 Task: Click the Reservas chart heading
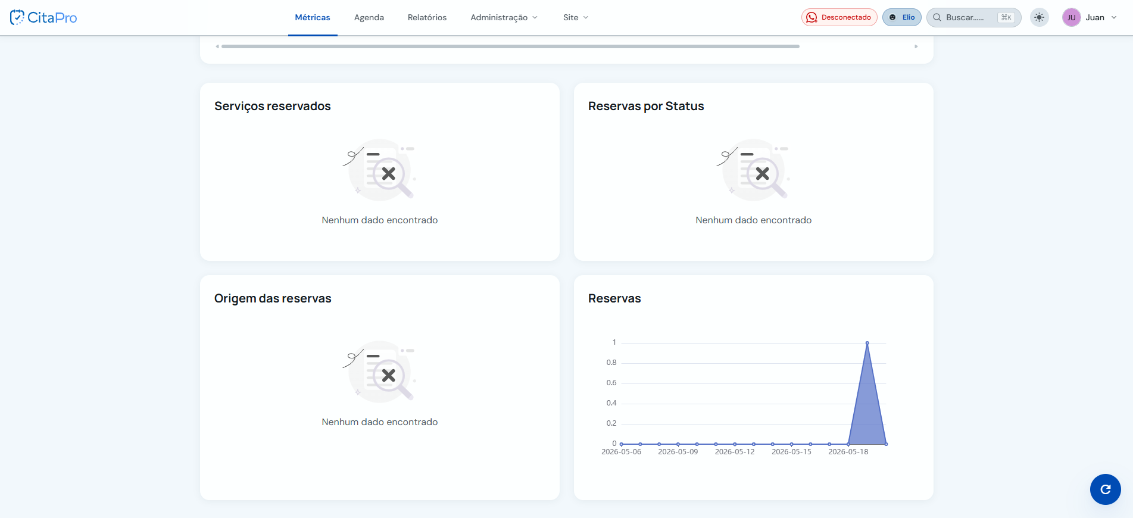[x=614, y=298]
